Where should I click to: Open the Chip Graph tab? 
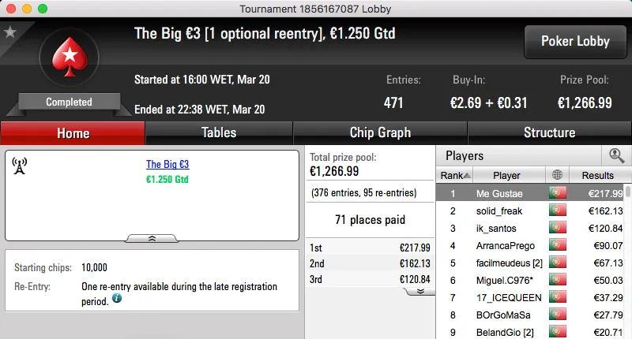(x=380, y=132)
